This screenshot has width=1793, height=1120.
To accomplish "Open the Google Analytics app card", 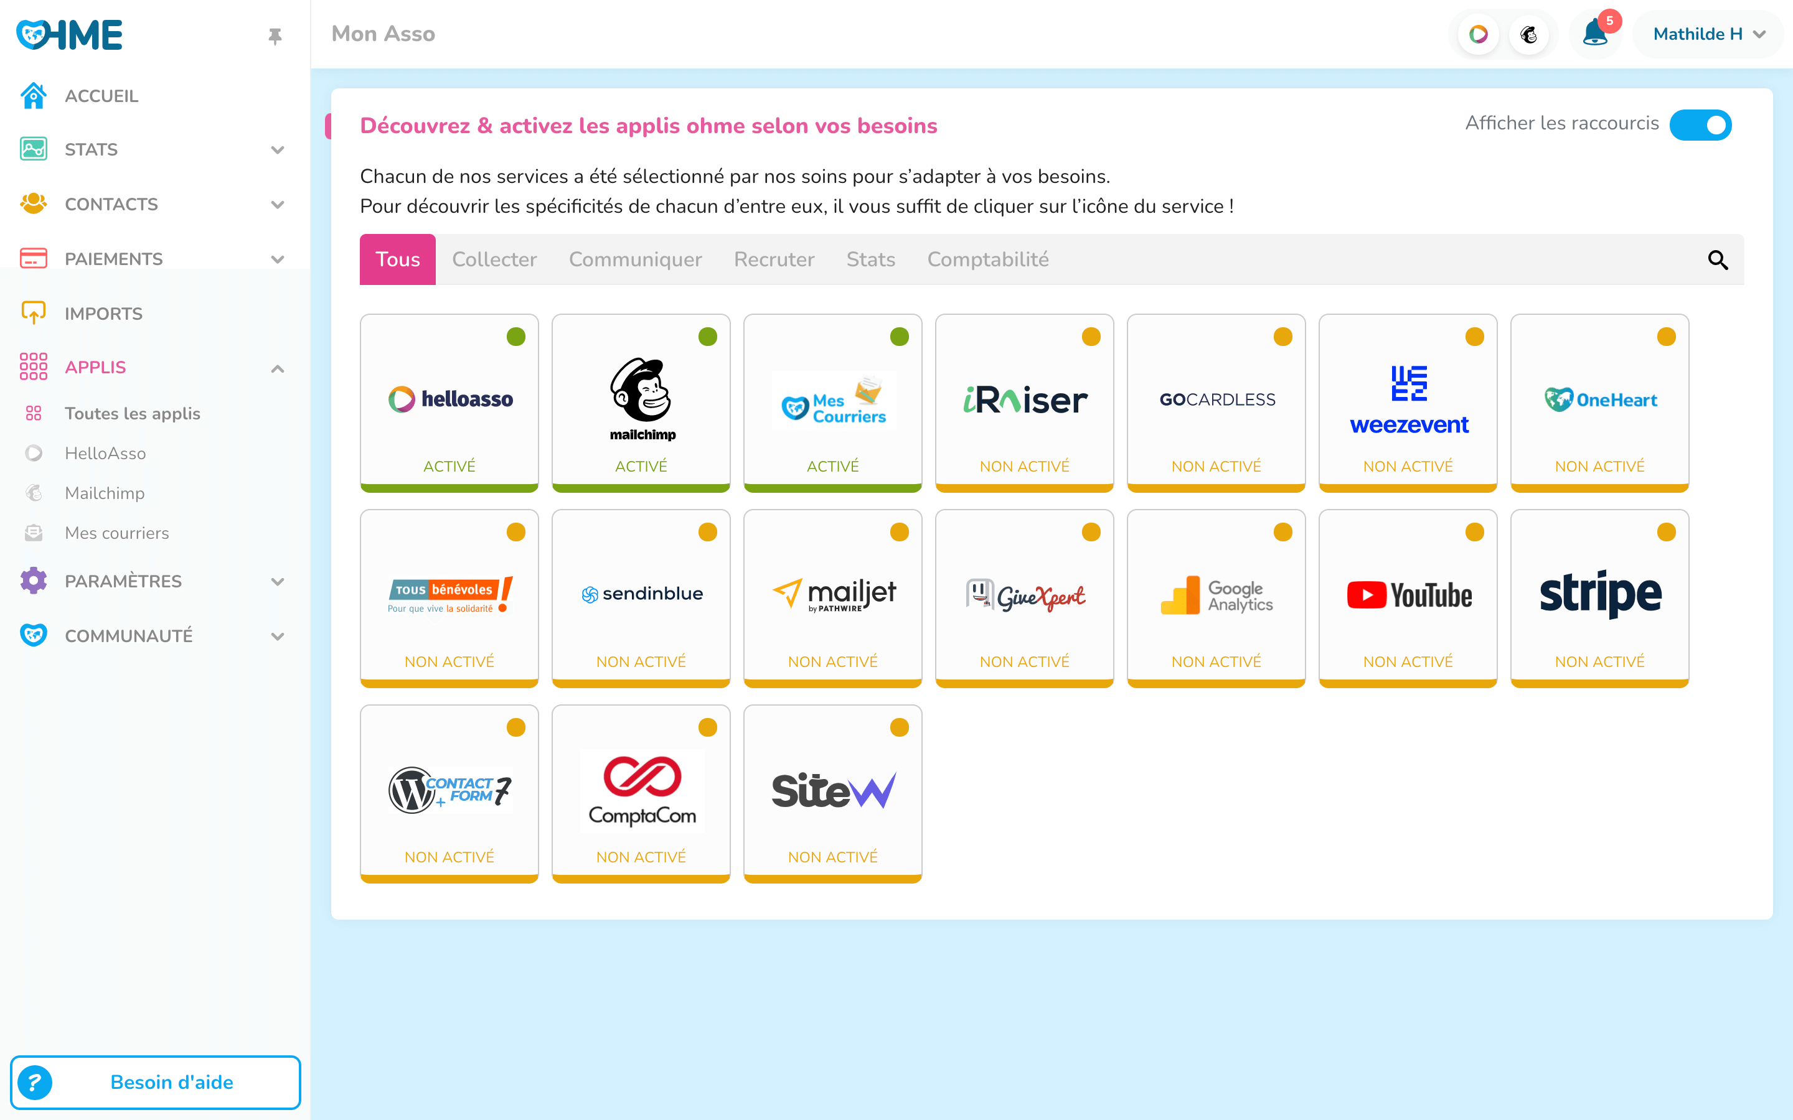I will 1216,597.
